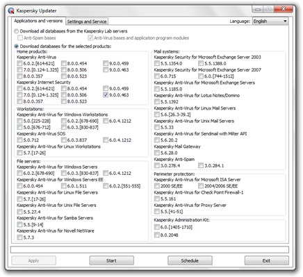The image size is (303, 277).
Task: Check Unix Mail Servers 5.5.33
Action: [x=157, y=127]
